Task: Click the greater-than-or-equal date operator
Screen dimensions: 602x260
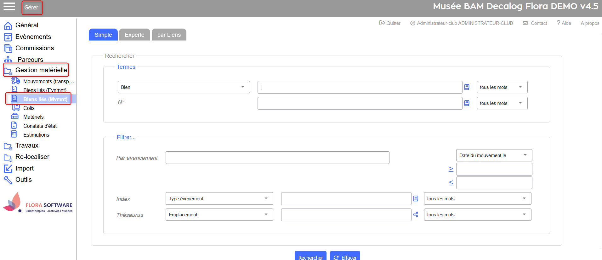Action: click(451, 169)
